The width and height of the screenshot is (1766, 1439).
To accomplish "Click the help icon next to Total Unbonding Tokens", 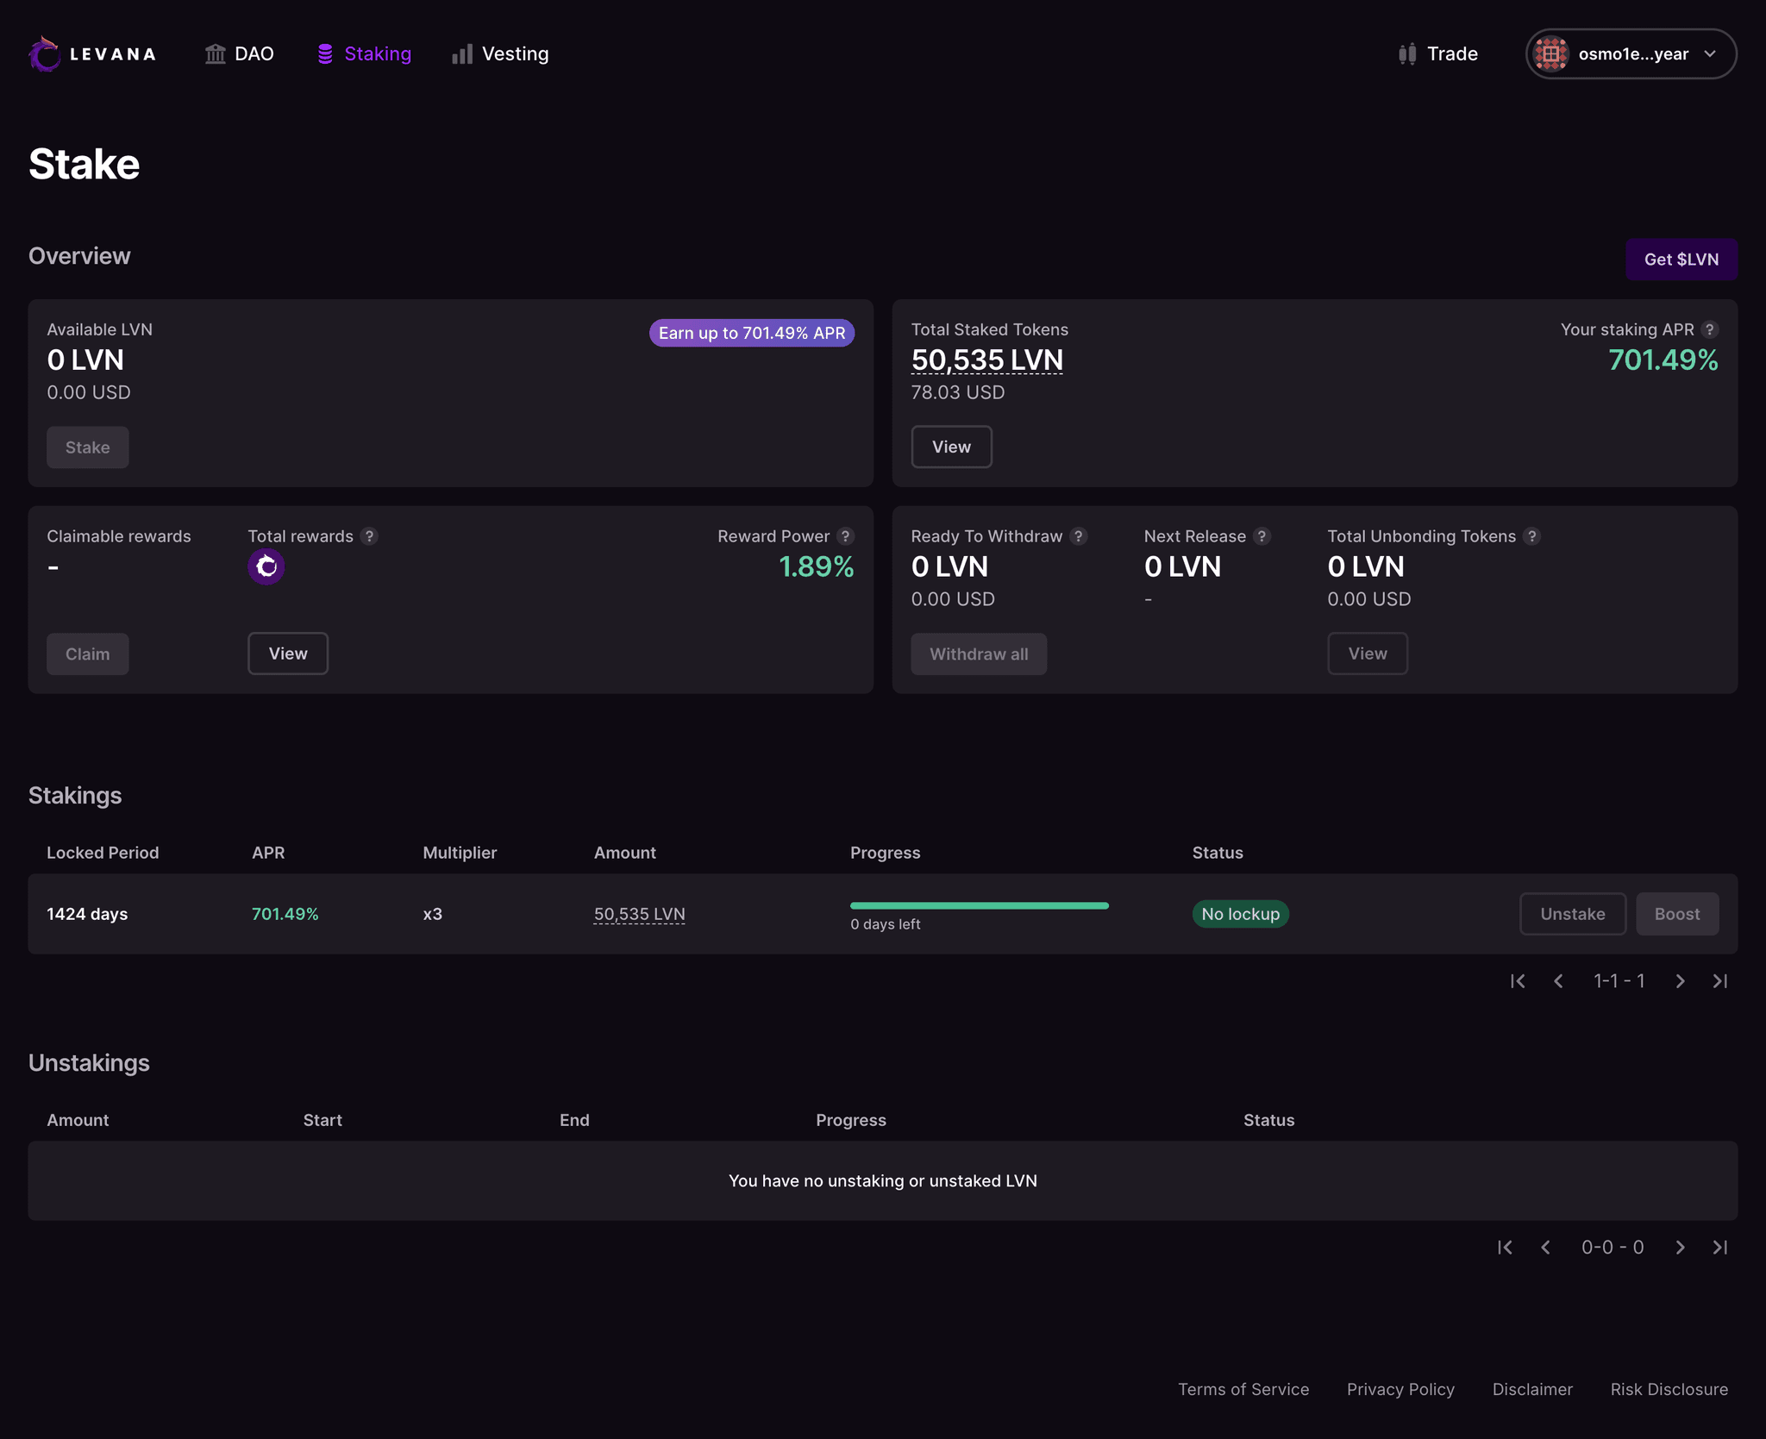I will [1532, 535].
